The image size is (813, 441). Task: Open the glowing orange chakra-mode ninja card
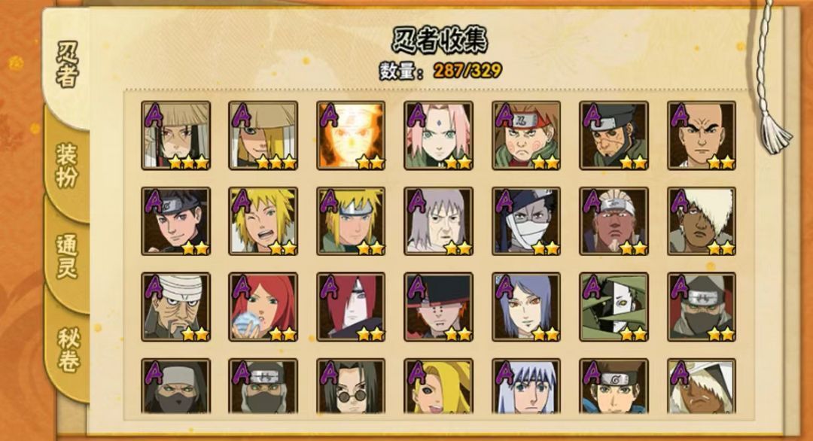tap(351, 135)
